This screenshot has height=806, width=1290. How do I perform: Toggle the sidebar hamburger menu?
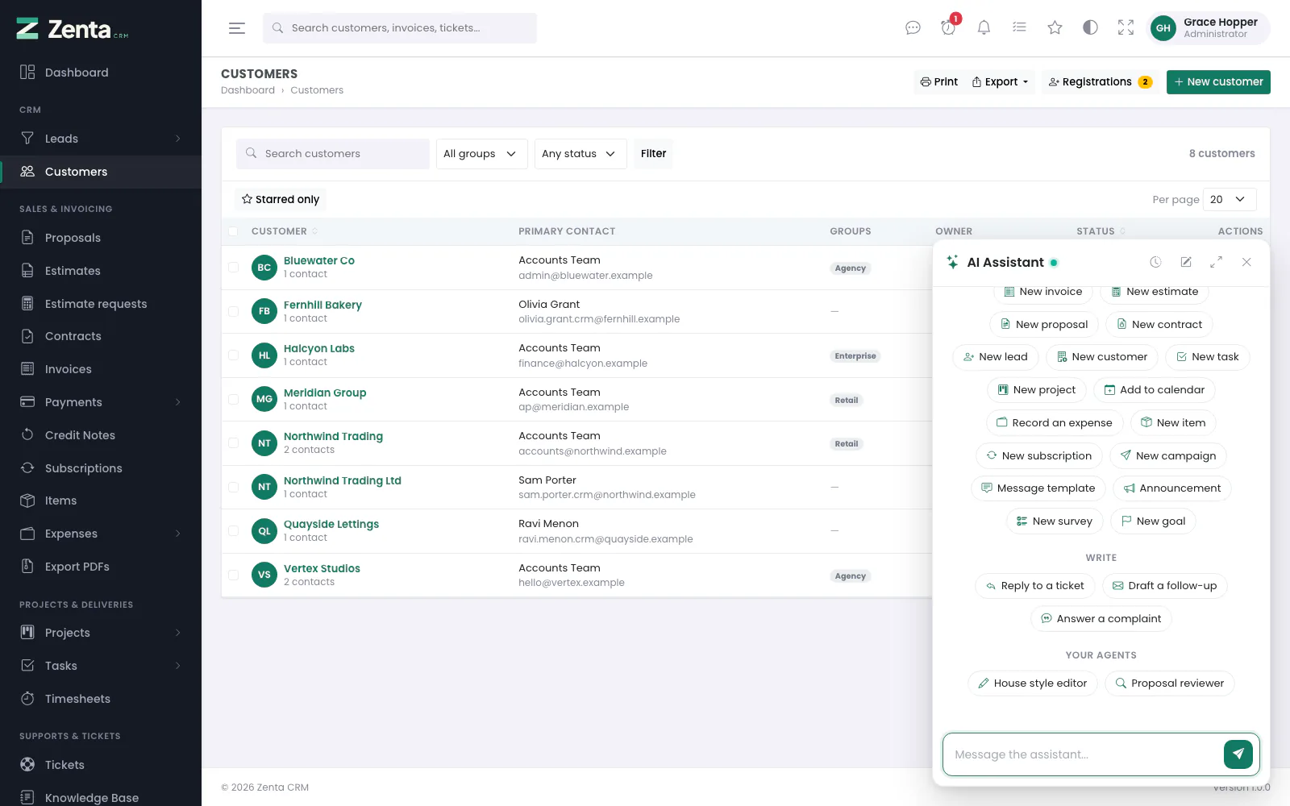(236, 28)
